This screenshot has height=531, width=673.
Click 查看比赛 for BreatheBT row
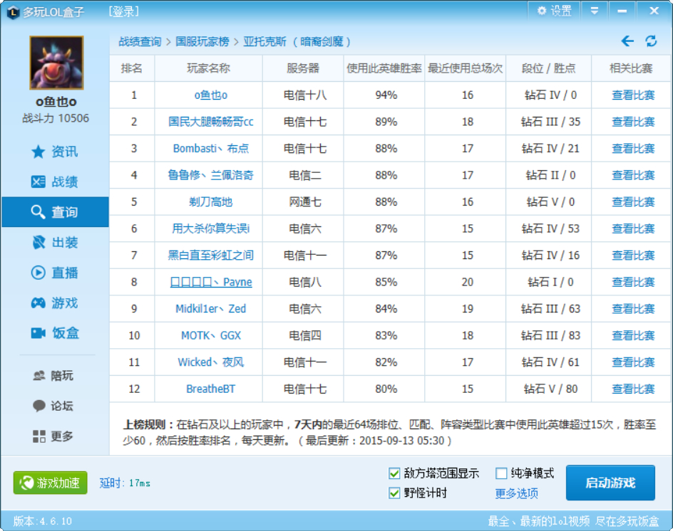point(633,389)
